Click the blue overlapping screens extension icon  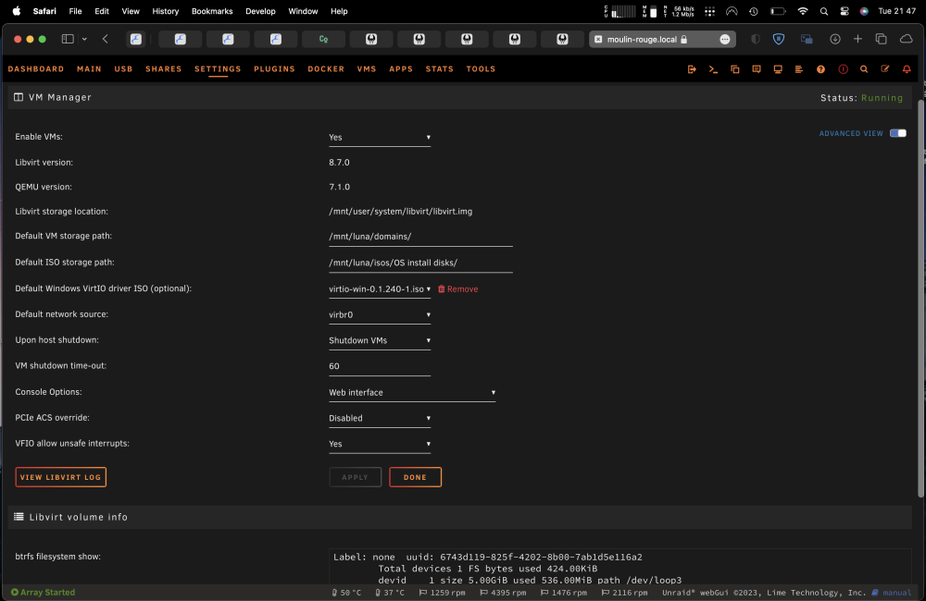[807, 39]
